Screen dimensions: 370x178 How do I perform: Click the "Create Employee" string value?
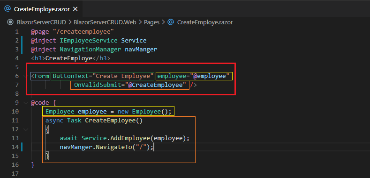click(123, 76)
